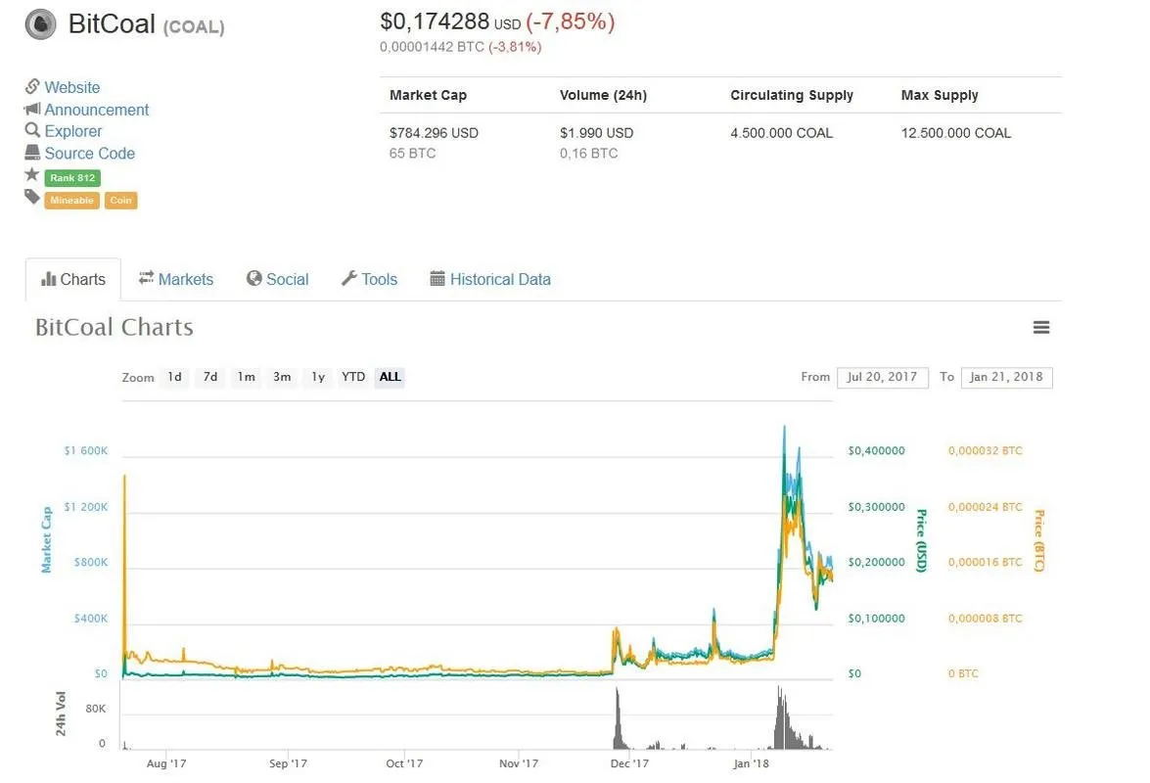Open the Website link
This screenshot has height=783, width=1150.
point(71,87)
